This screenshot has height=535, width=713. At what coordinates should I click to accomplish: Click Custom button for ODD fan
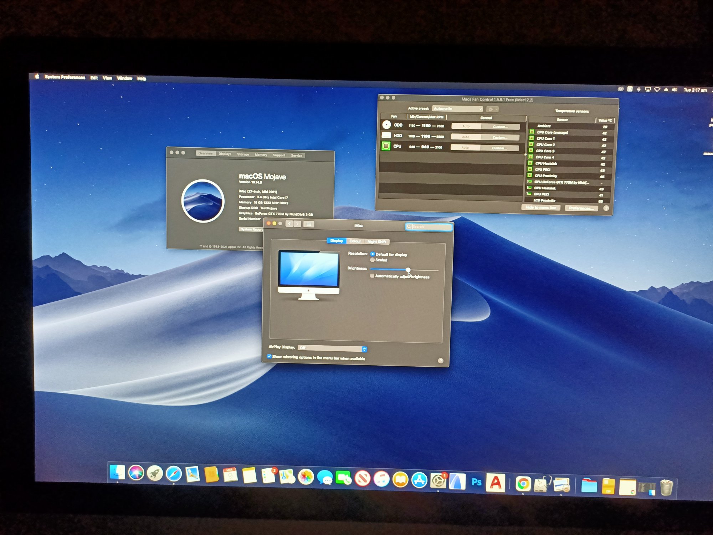pos(501,127)
